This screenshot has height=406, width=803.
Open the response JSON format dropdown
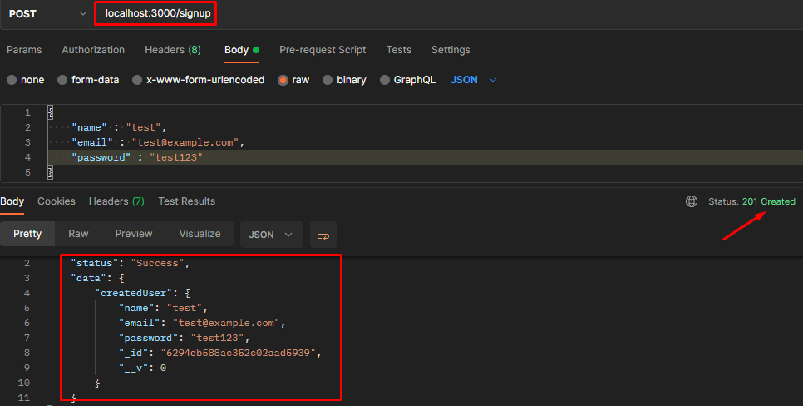pos(271,235)
